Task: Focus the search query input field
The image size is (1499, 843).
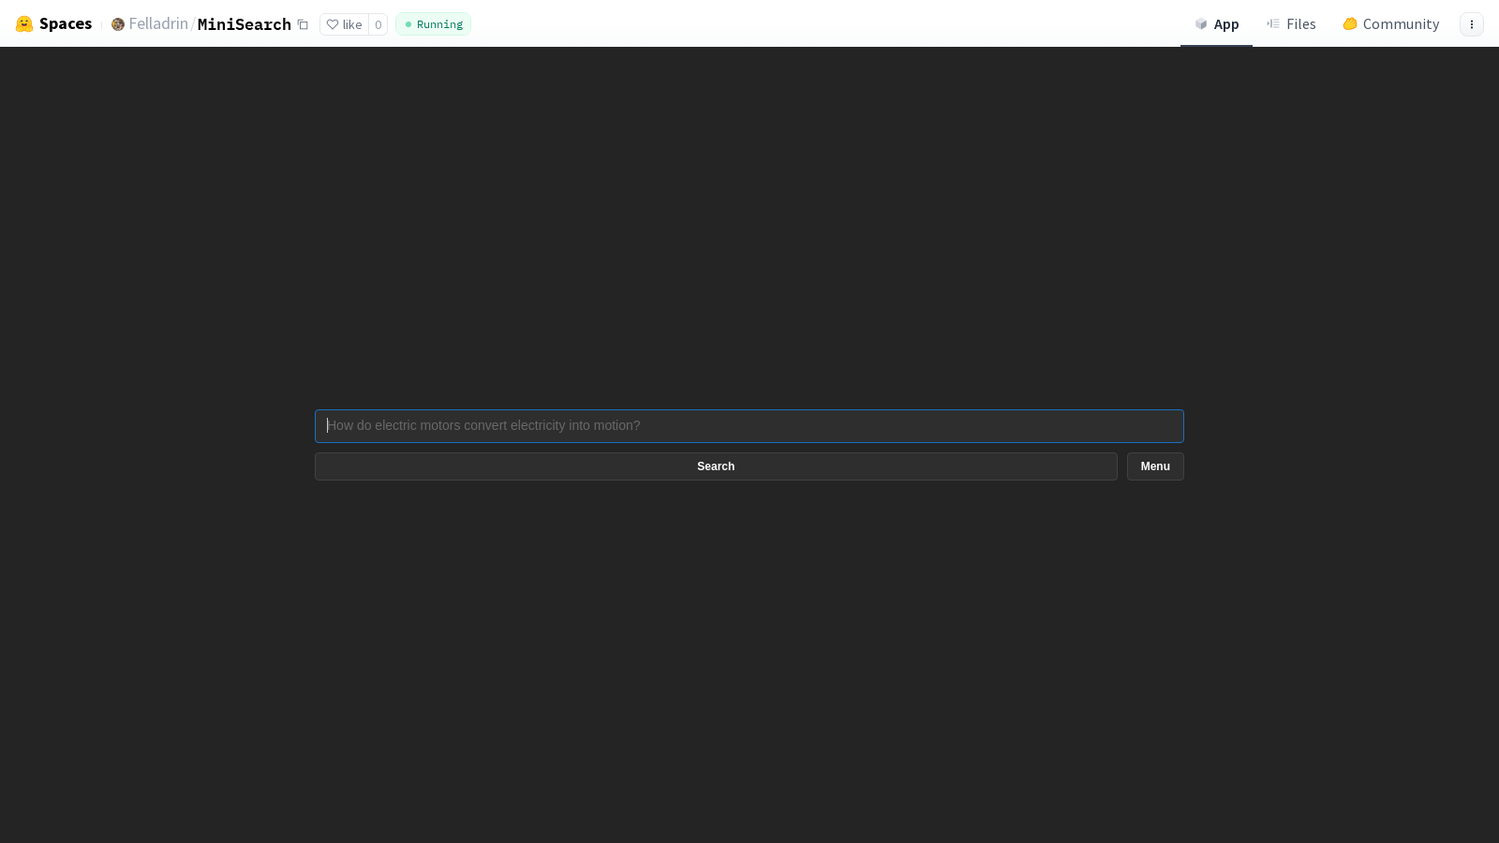Action: coord(749,426)
